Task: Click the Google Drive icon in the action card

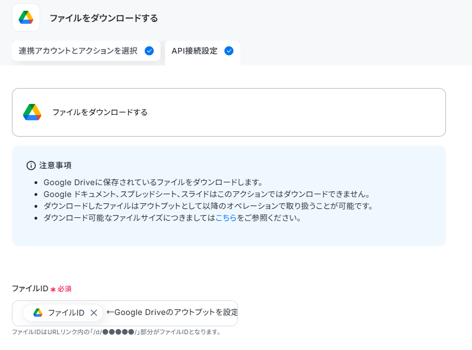Action: pos(32,112)
